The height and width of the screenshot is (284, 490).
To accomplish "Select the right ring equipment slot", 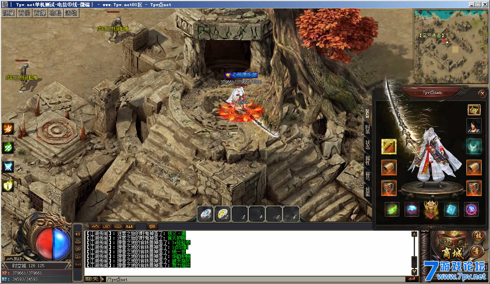I will coord(474,188).
